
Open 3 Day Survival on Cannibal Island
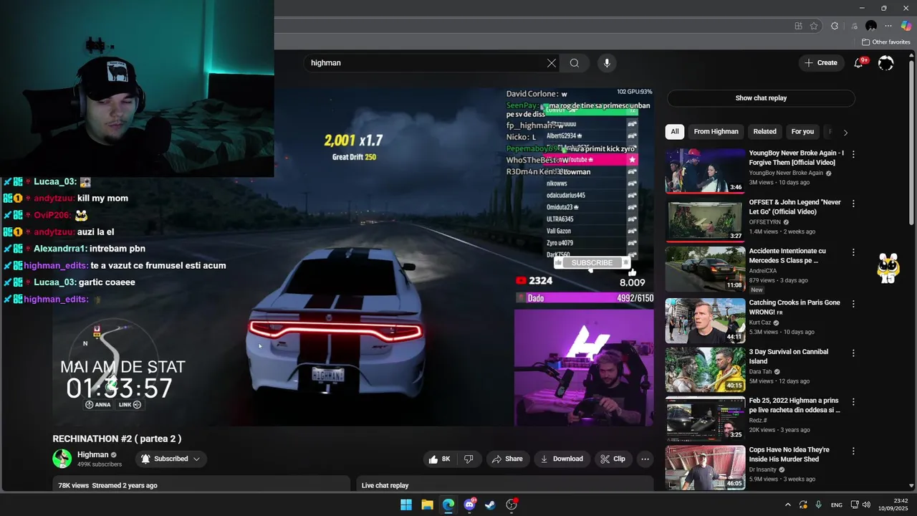(789, 356)
